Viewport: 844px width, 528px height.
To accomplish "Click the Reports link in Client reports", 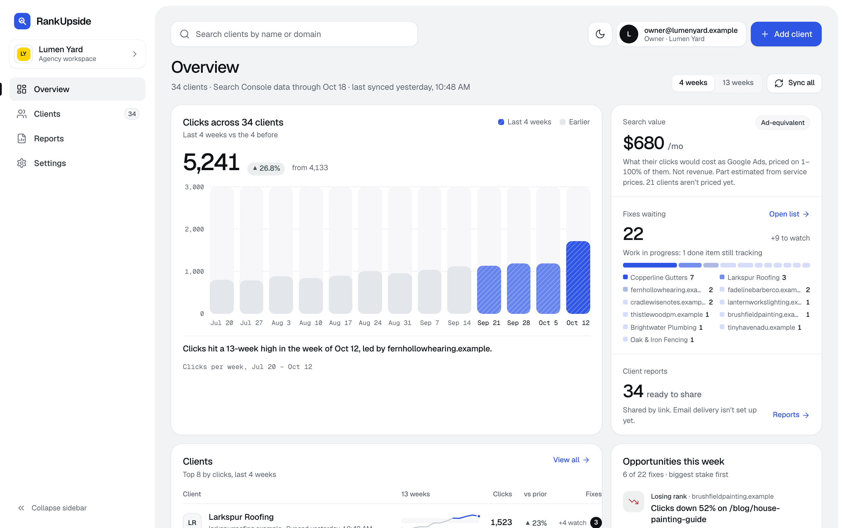I will point(791,415).
